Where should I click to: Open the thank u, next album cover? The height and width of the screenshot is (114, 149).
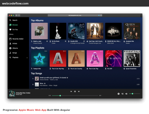click(x=39, y=31)
